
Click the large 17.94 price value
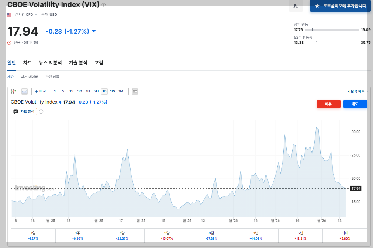(23, 31)
